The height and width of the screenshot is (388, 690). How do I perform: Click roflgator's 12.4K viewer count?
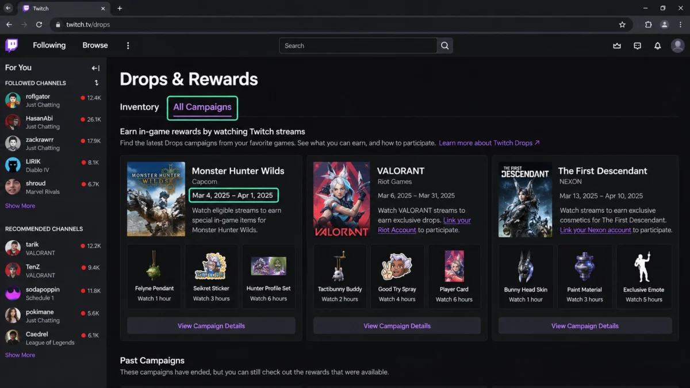(94, 98)
